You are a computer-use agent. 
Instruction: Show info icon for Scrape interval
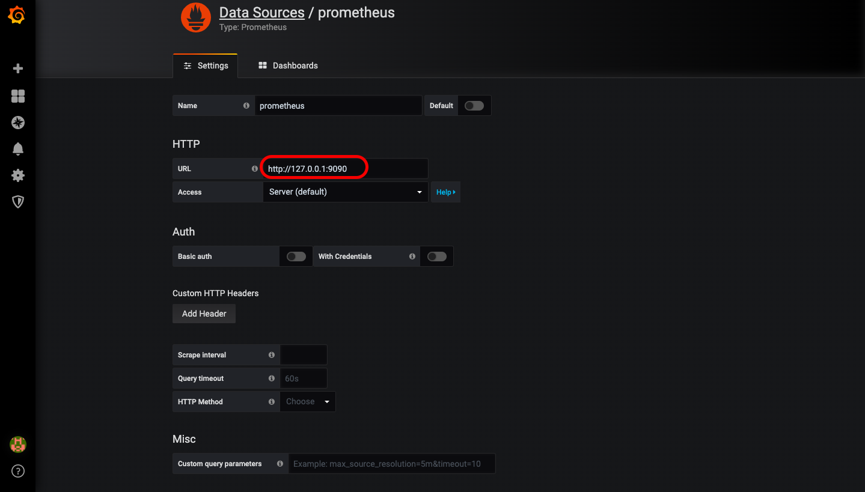pos(272,355)
